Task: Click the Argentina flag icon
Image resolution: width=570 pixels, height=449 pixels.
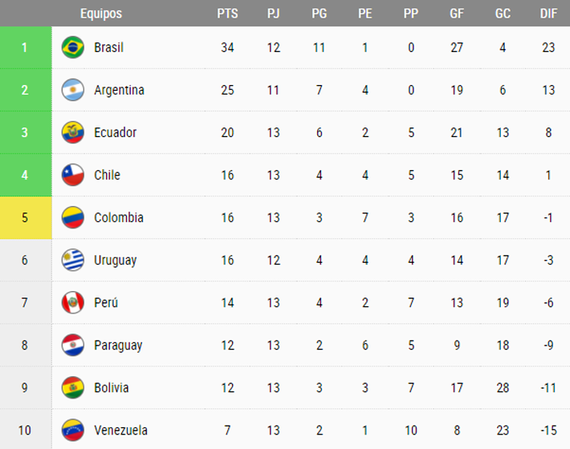Action: click(73, 90)
